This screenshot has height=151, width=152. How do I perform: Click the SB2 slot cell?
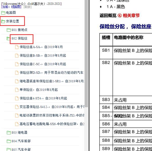tap(106, 78)
